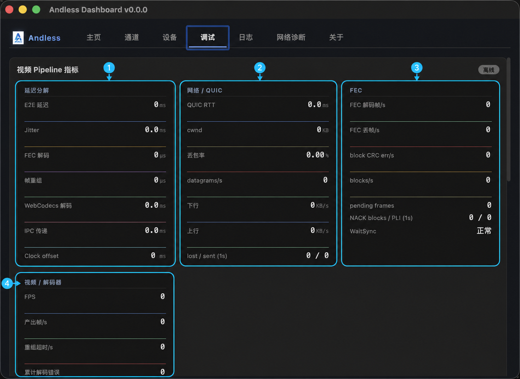Click the Andless logo icon
The height and width of the screenshot is (379, 520).
18,38
